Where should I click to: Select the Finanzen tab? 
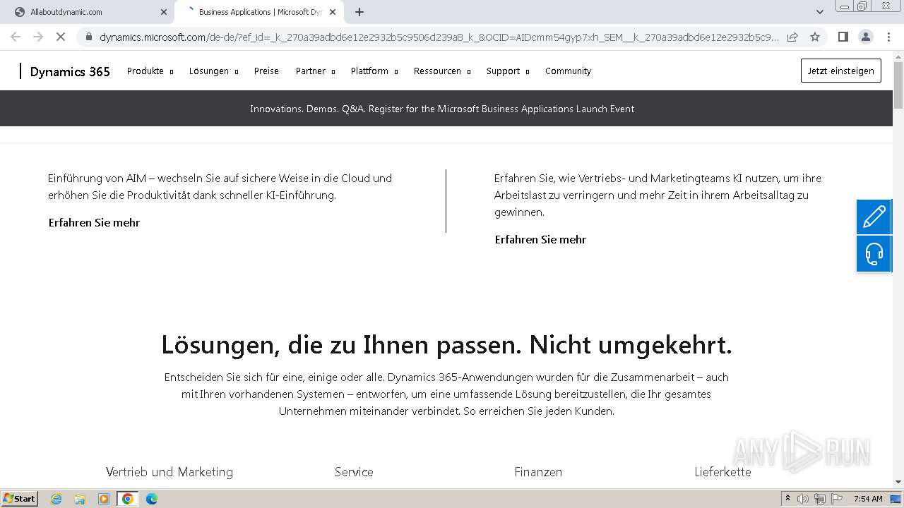tap(538, 472)
